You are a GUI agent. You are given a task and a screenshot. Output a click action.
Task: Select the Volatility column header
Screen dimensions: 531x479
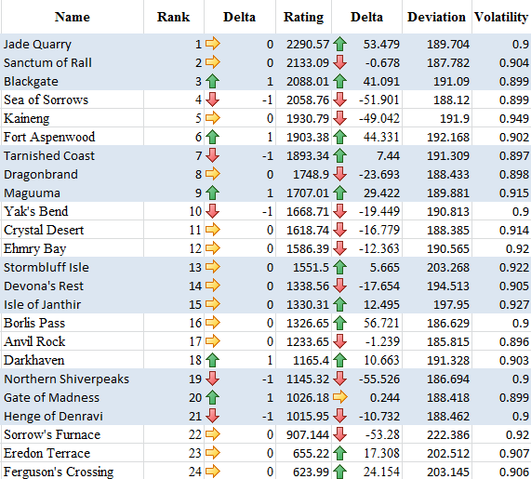pyautogui.click(x=501, y=17)
